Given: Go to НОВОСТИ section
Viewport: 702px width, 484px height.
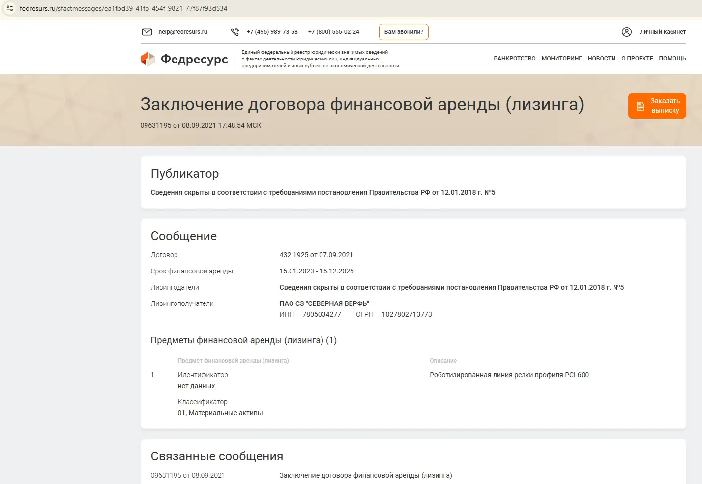Looking at the screenshot, I should (602, 59).
